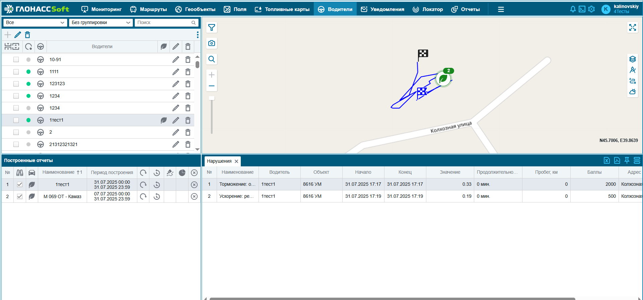The width and height of the screenshot is (643, 300).
Task: Select the map measure/drawing tool
Action: pos(632,70)
